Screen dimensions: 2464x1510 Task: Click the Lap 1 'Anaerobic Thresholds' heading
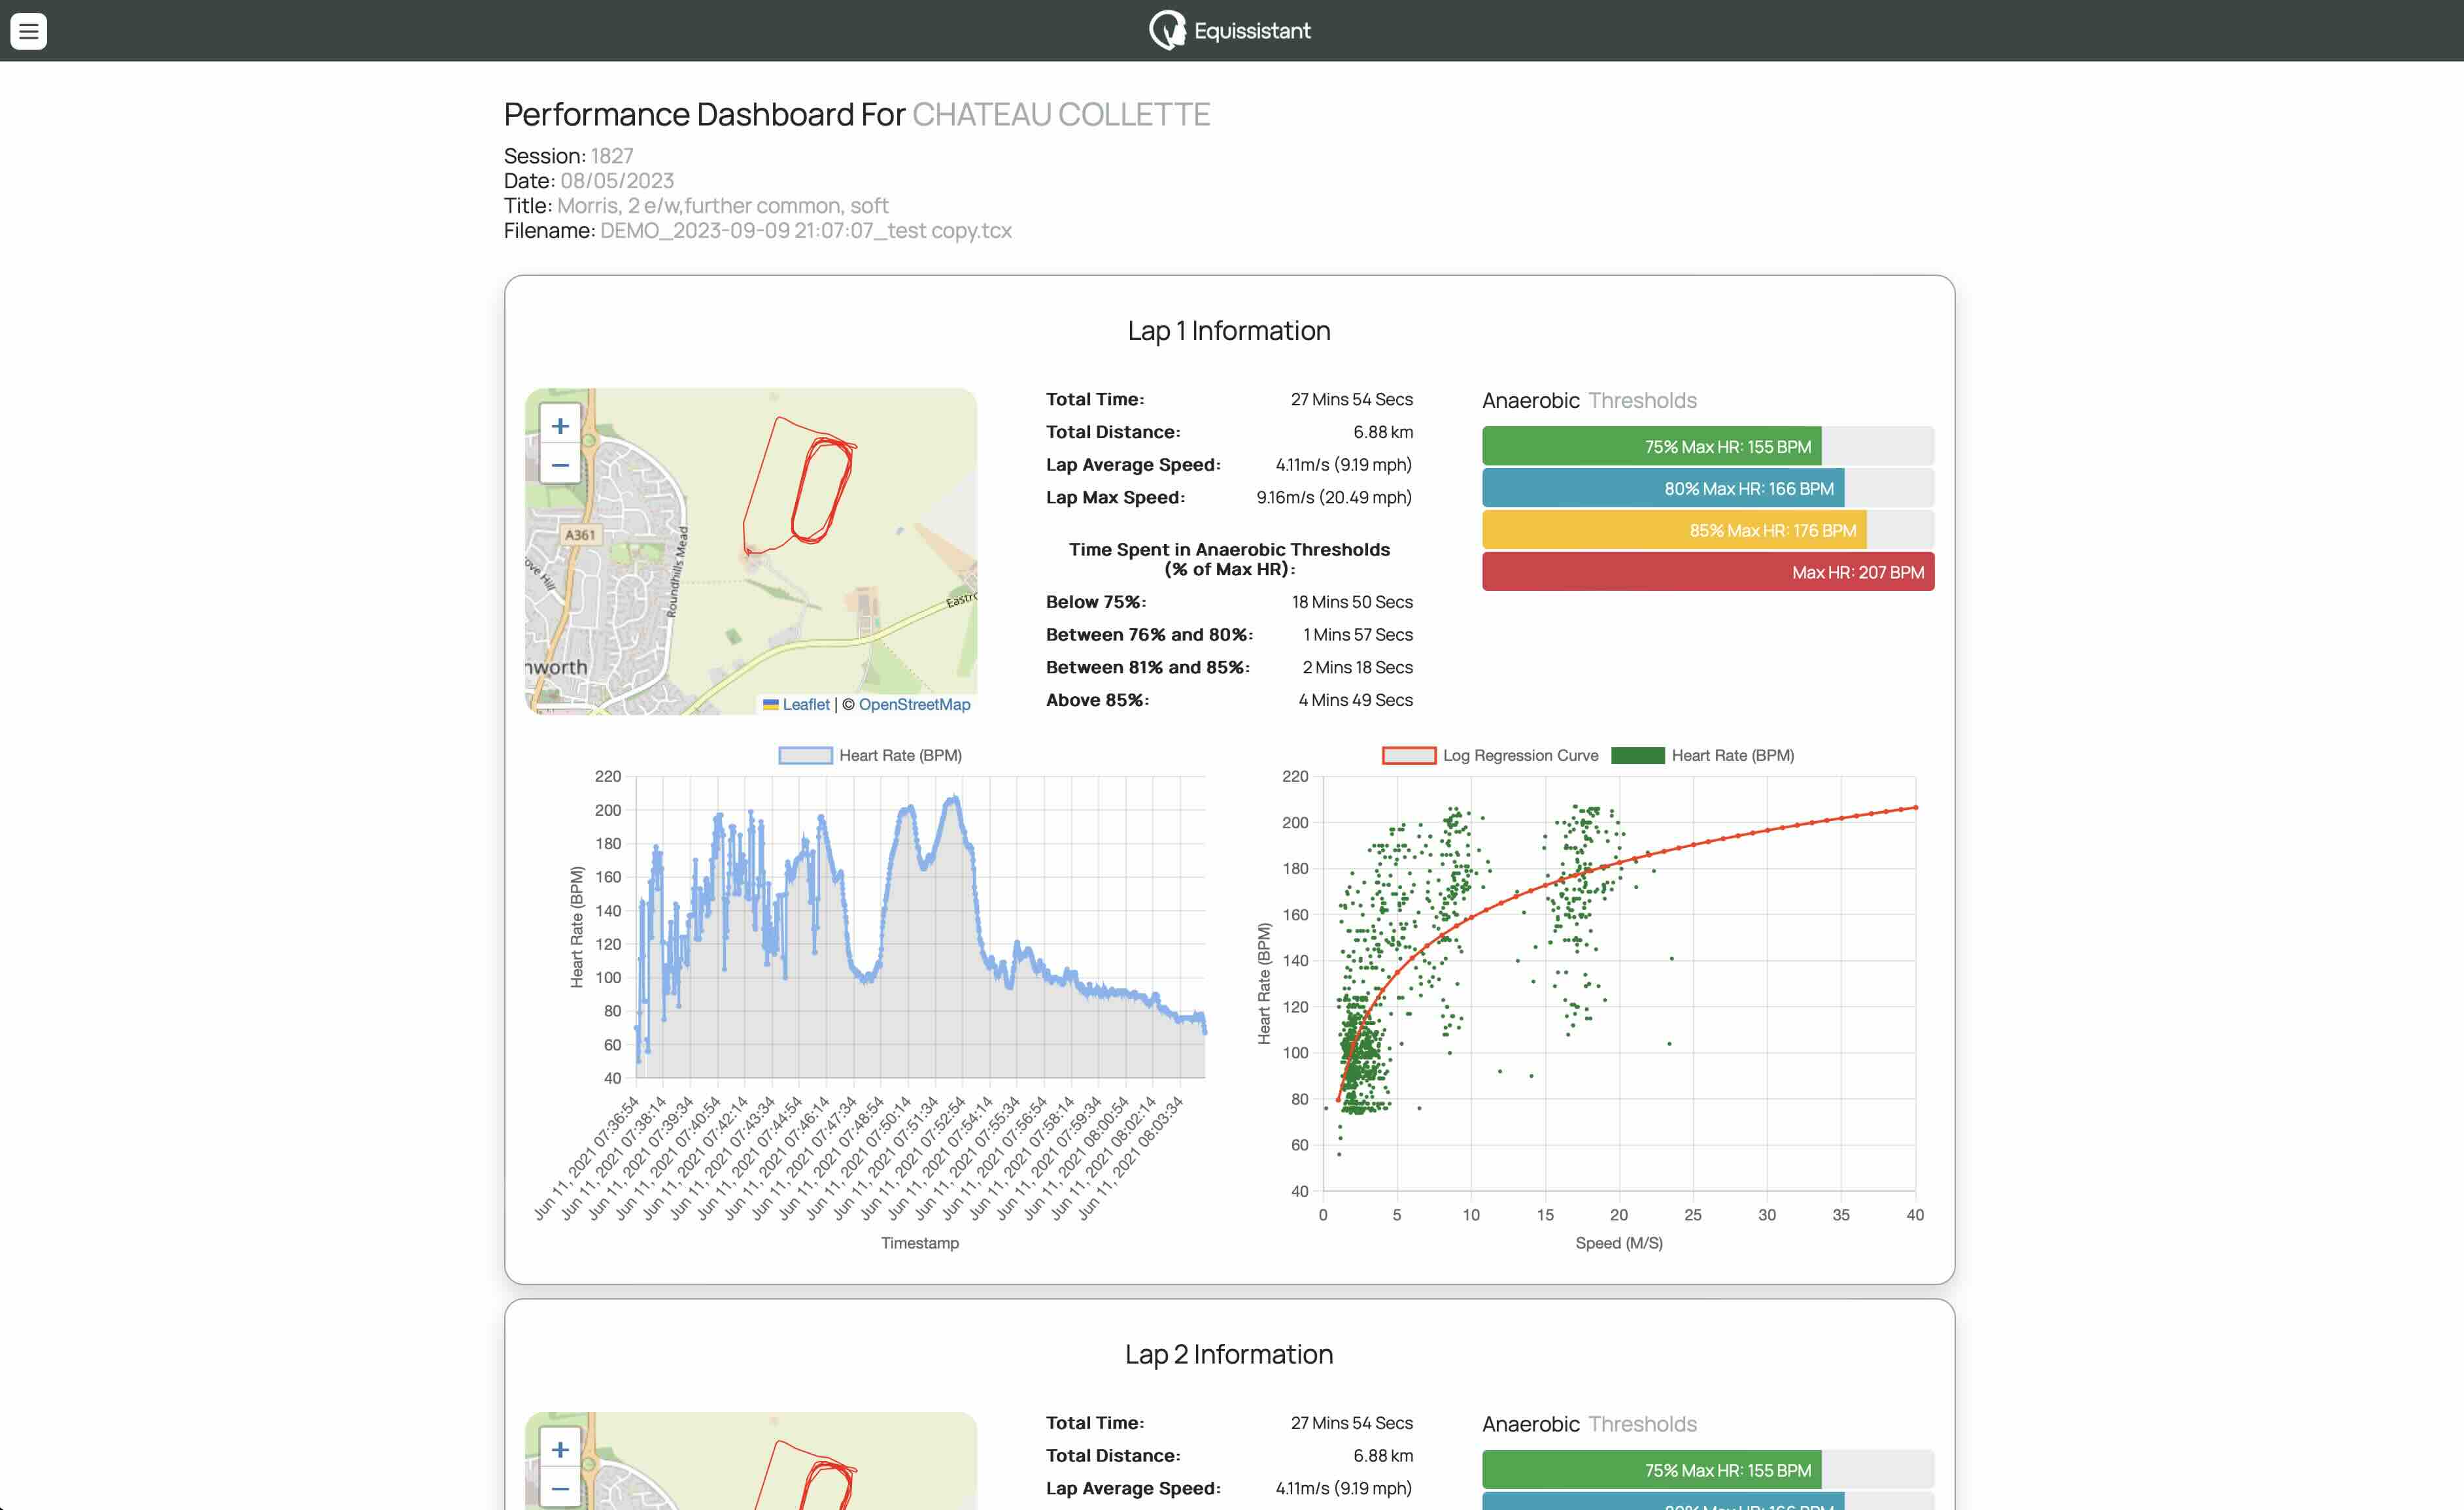coord(1589,401)
